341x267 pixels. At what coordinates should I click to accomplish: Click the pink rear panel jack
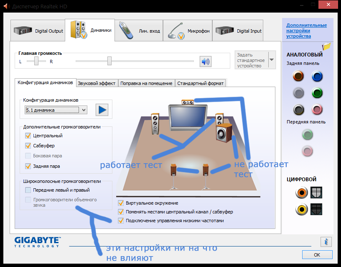pyautogui.click(x=317, y=110)
